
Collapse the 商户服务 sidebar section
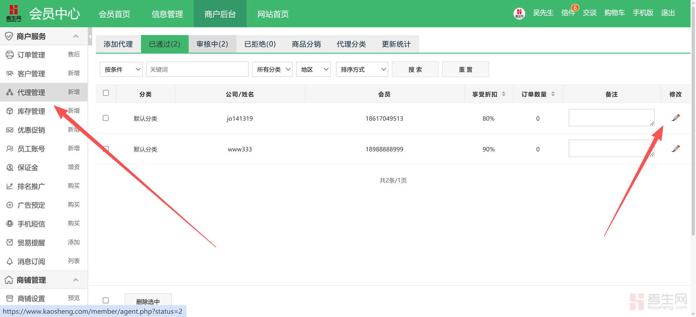76,36
